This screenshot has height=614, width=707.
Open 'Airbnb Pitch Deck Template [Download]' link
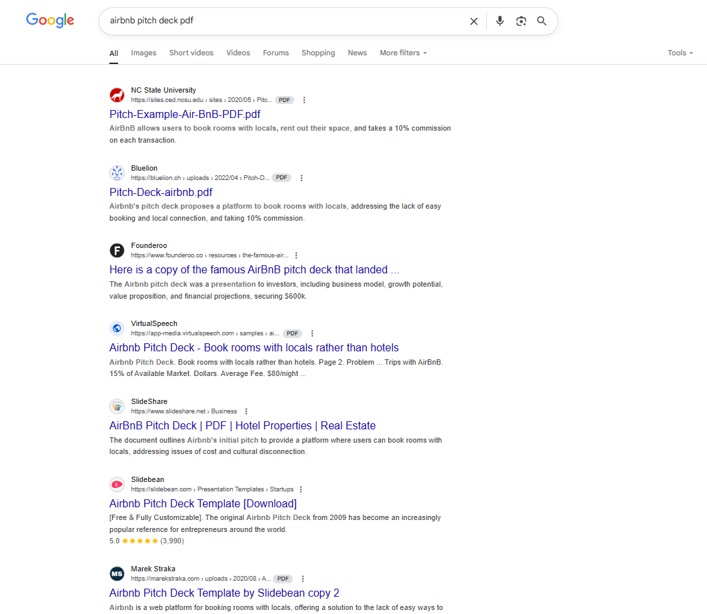[x=203, y=504]
